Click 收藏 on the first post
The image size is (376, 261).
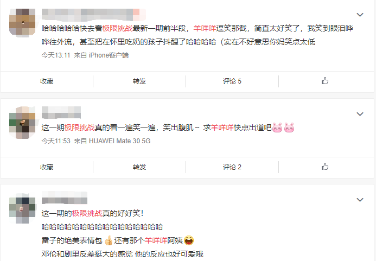(x=47, y=81)
